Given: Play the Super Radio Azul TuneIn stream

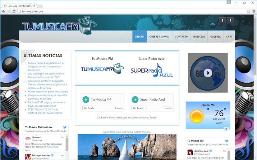Looking at the screenshot, I should pyautogui.click(x=135, y=100).
